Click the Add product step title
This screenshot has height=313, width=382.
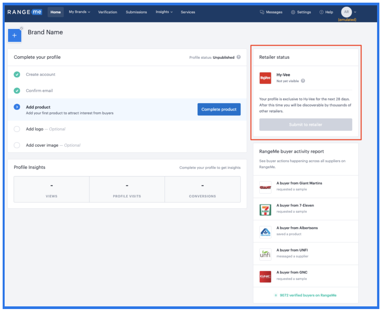click(38, 107)
